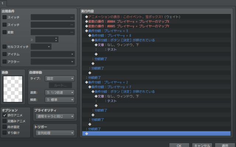Open variable picker in 変数 field

(72, 32)
